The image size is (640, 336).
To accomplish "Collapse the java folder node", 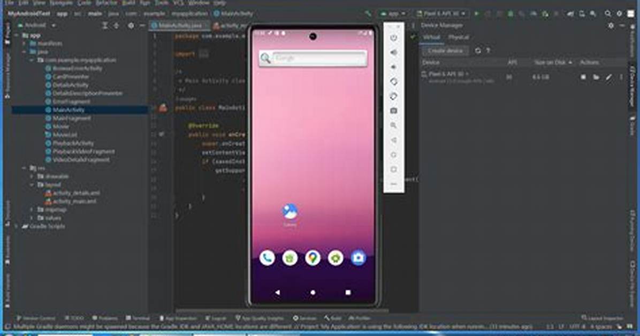I will coord(24,52).
